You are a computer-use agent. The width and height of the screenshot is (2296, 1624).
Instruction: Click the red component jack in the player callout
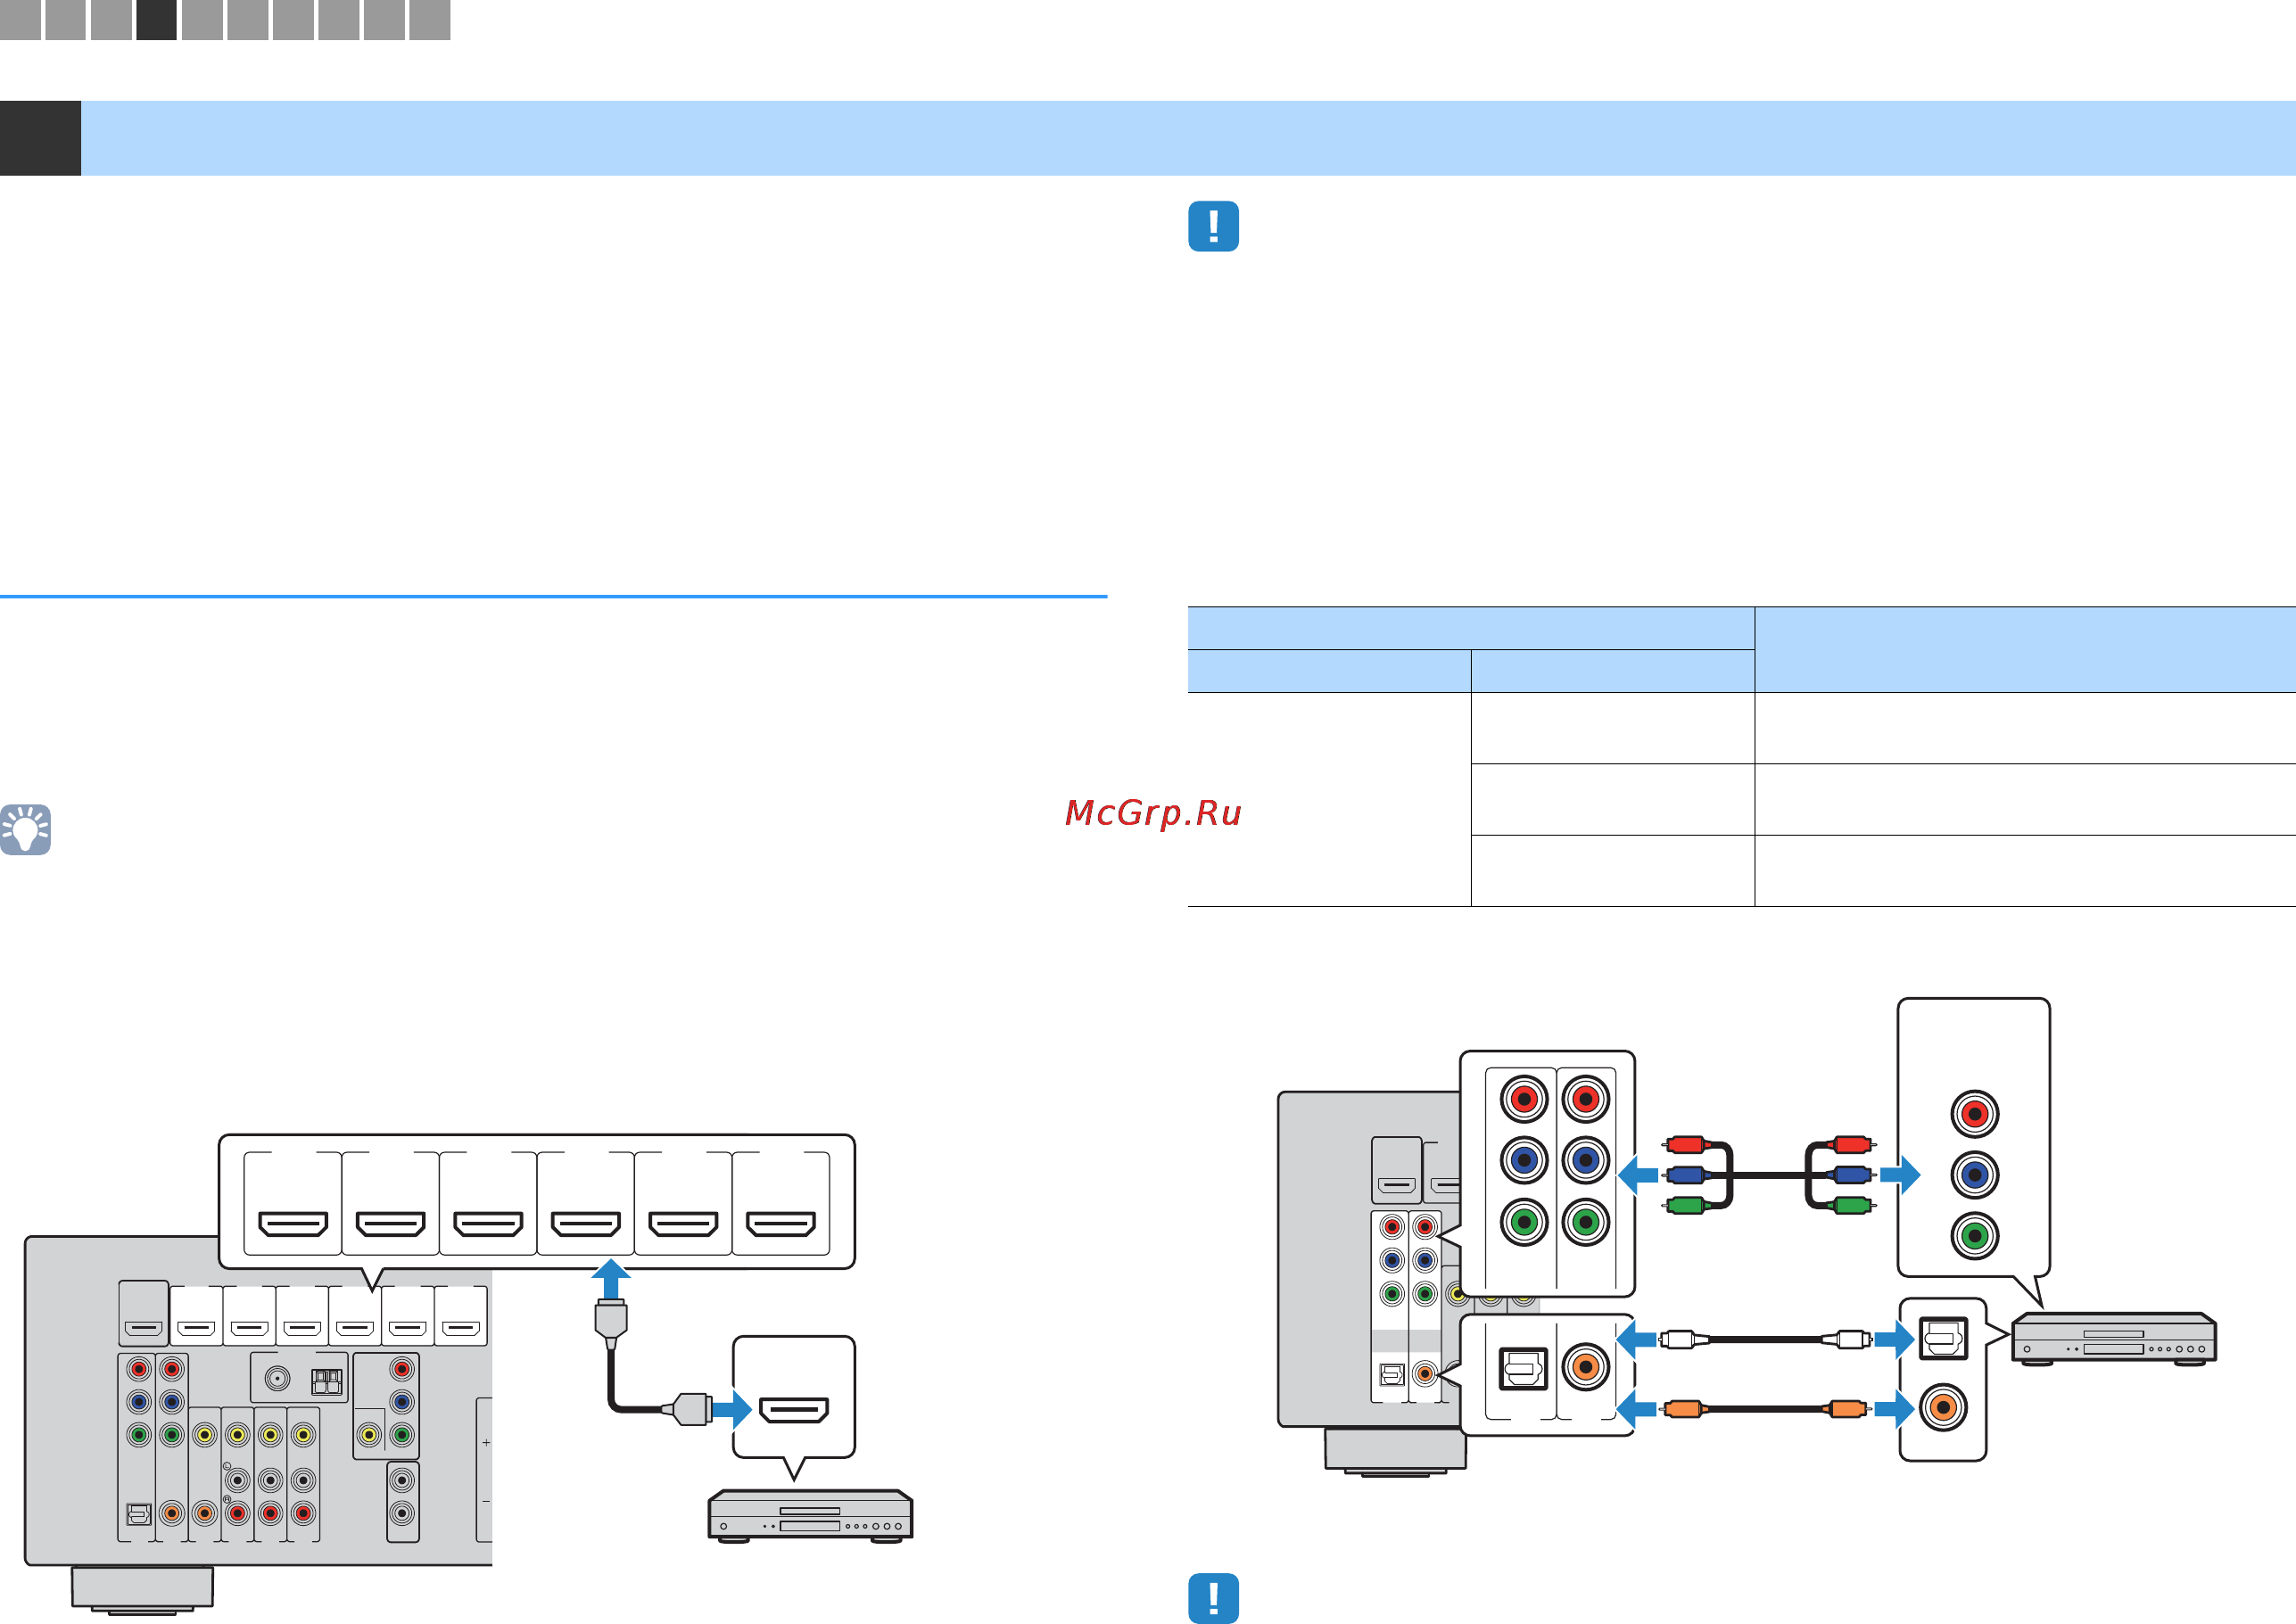[x=1974, y=1114]
